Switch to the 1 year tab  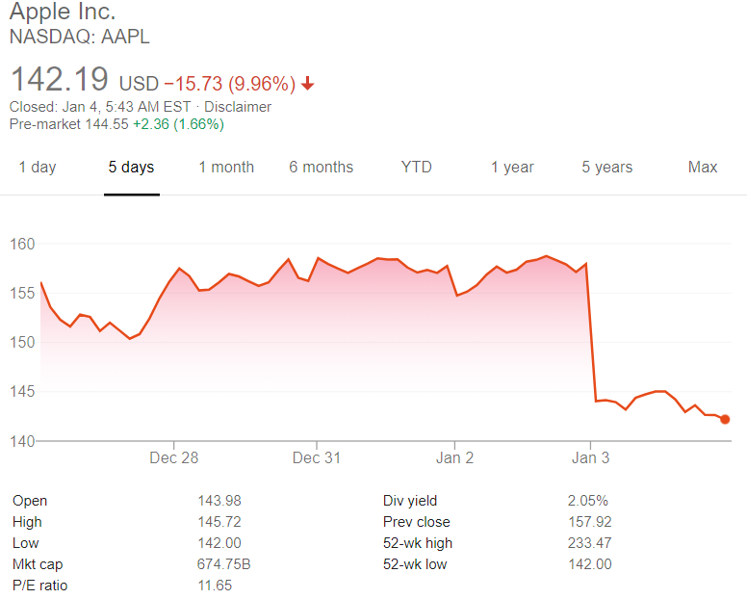tap(512, 168)
